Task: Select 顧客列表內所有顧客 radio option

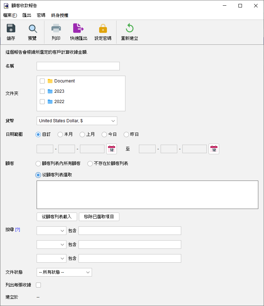Action: 38,163
